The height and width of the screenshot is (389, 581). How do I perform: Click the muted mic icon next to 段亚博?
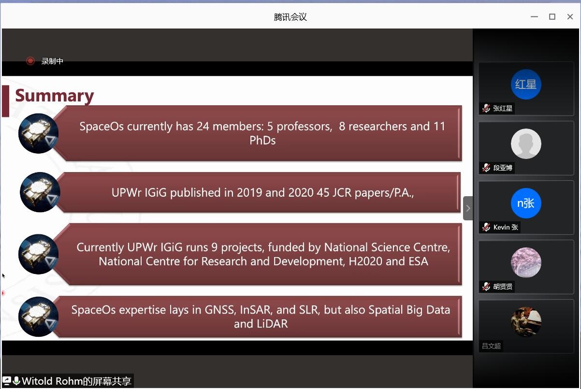point(486,168)
